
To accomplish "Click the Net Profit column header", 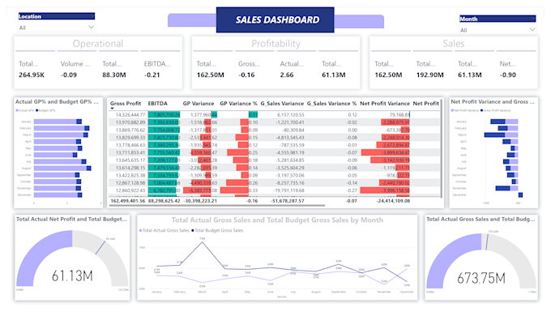I will point(426,104).
